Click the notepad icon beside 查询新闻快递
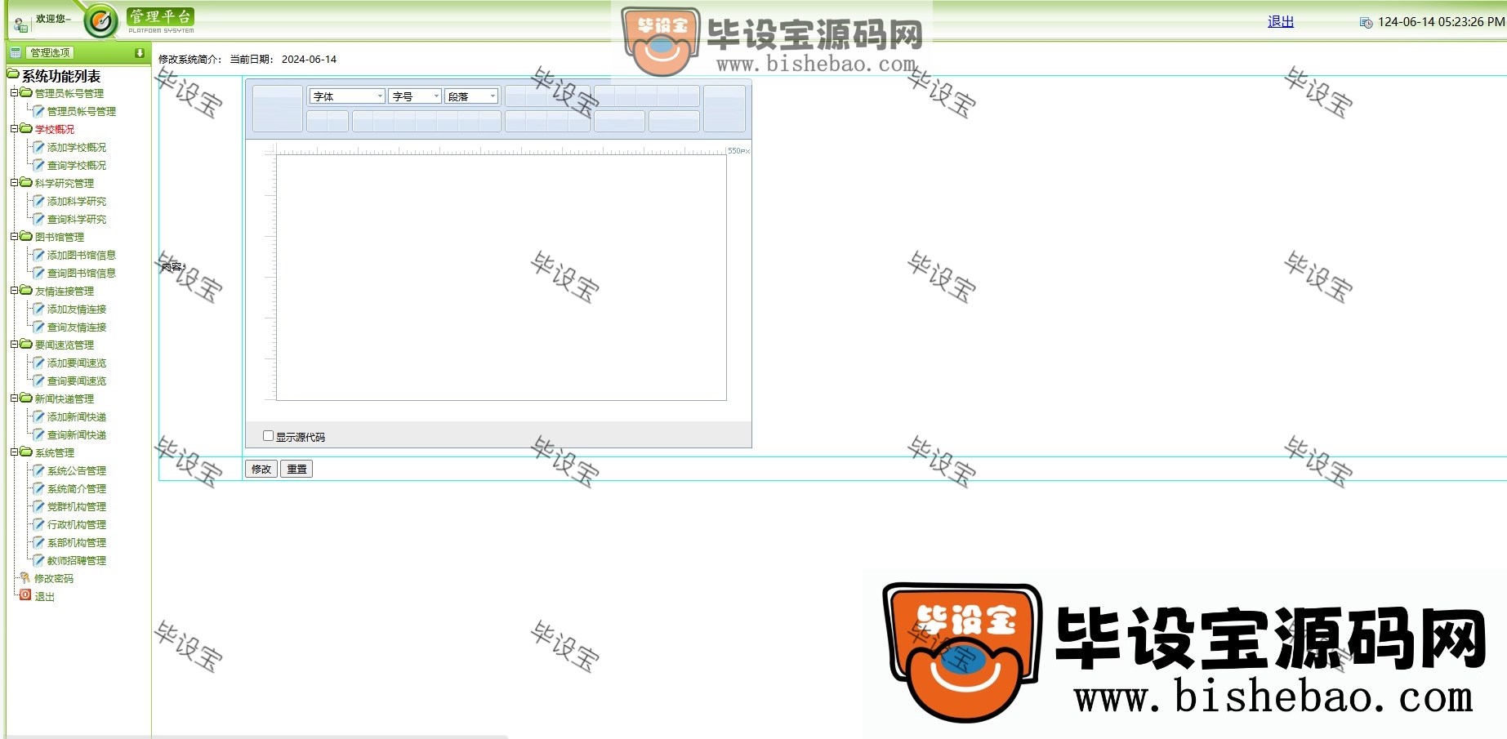Screen dimensions: 1507x739 [38, 434]
